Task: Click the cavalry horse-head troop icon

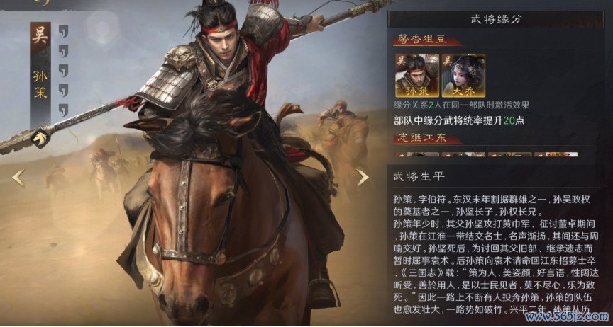Action: (40, 138)
